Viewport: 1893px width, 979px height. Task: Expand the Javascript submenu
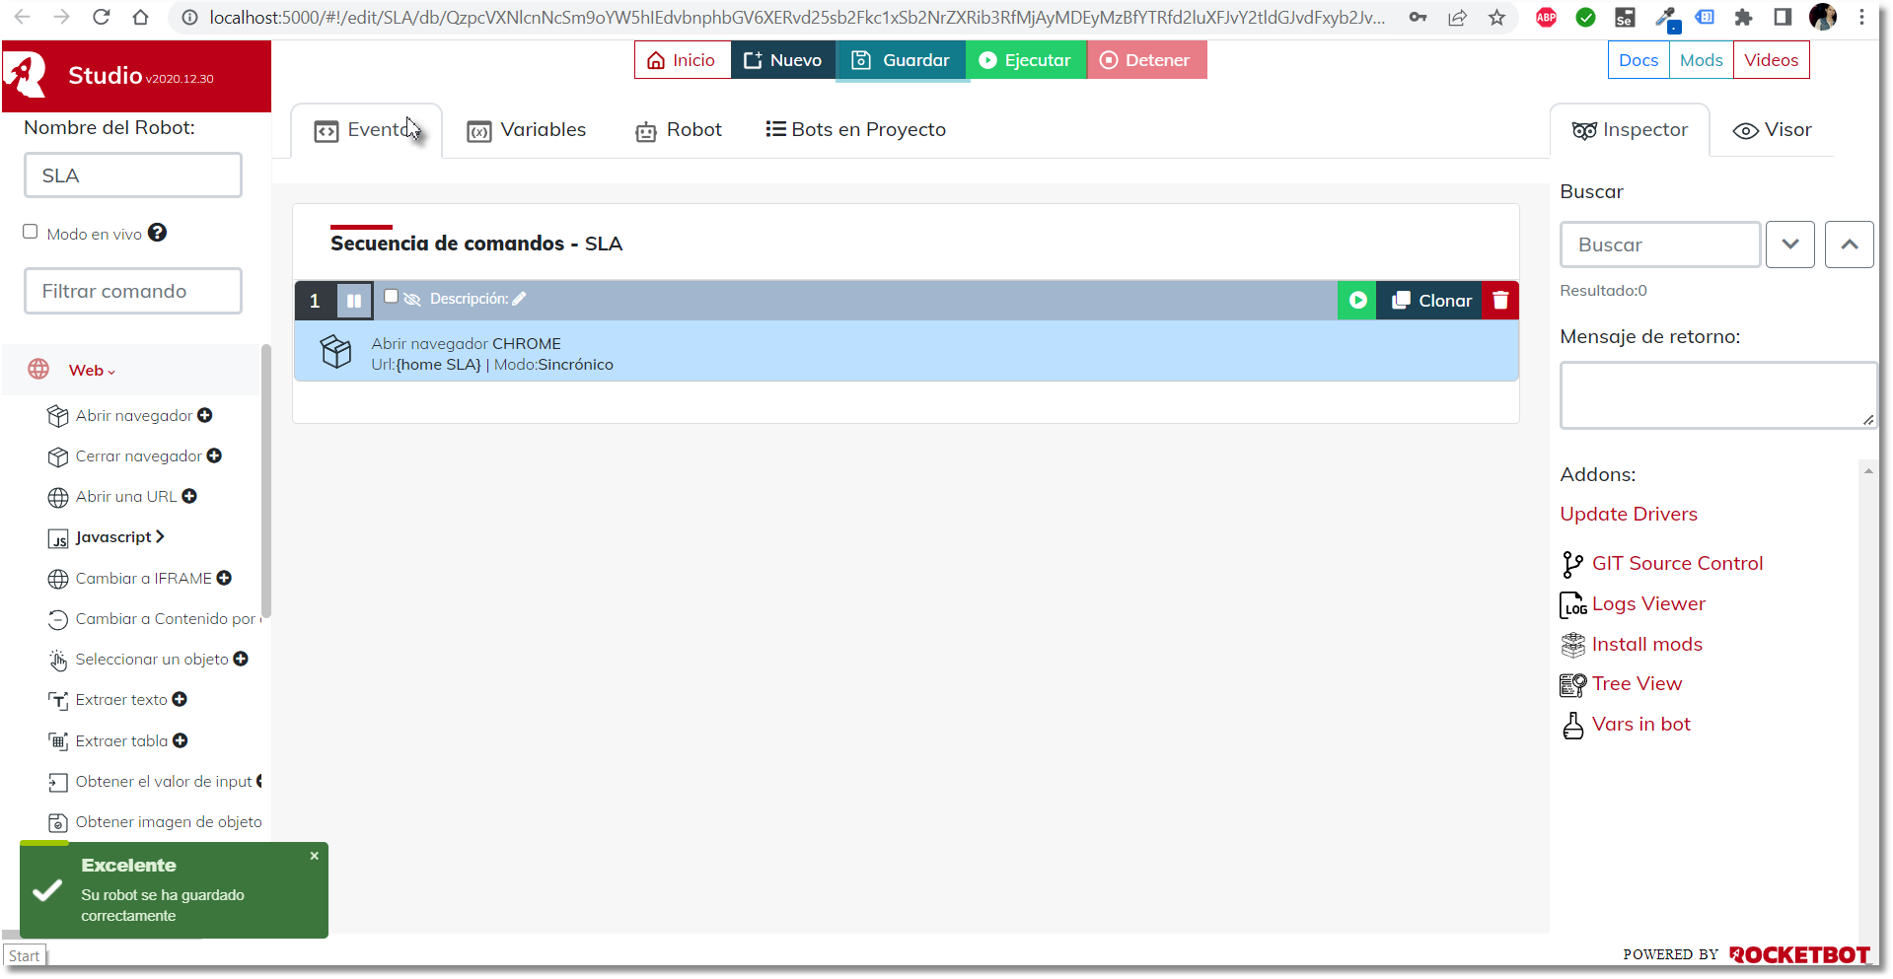[x=119, y=537]
